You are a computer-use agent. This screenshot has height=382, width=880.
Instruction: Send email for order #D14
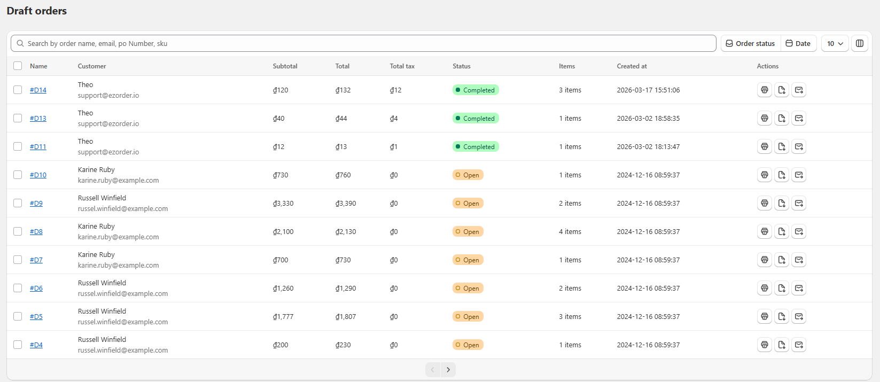pyautogui.click(x=799, y=90)
